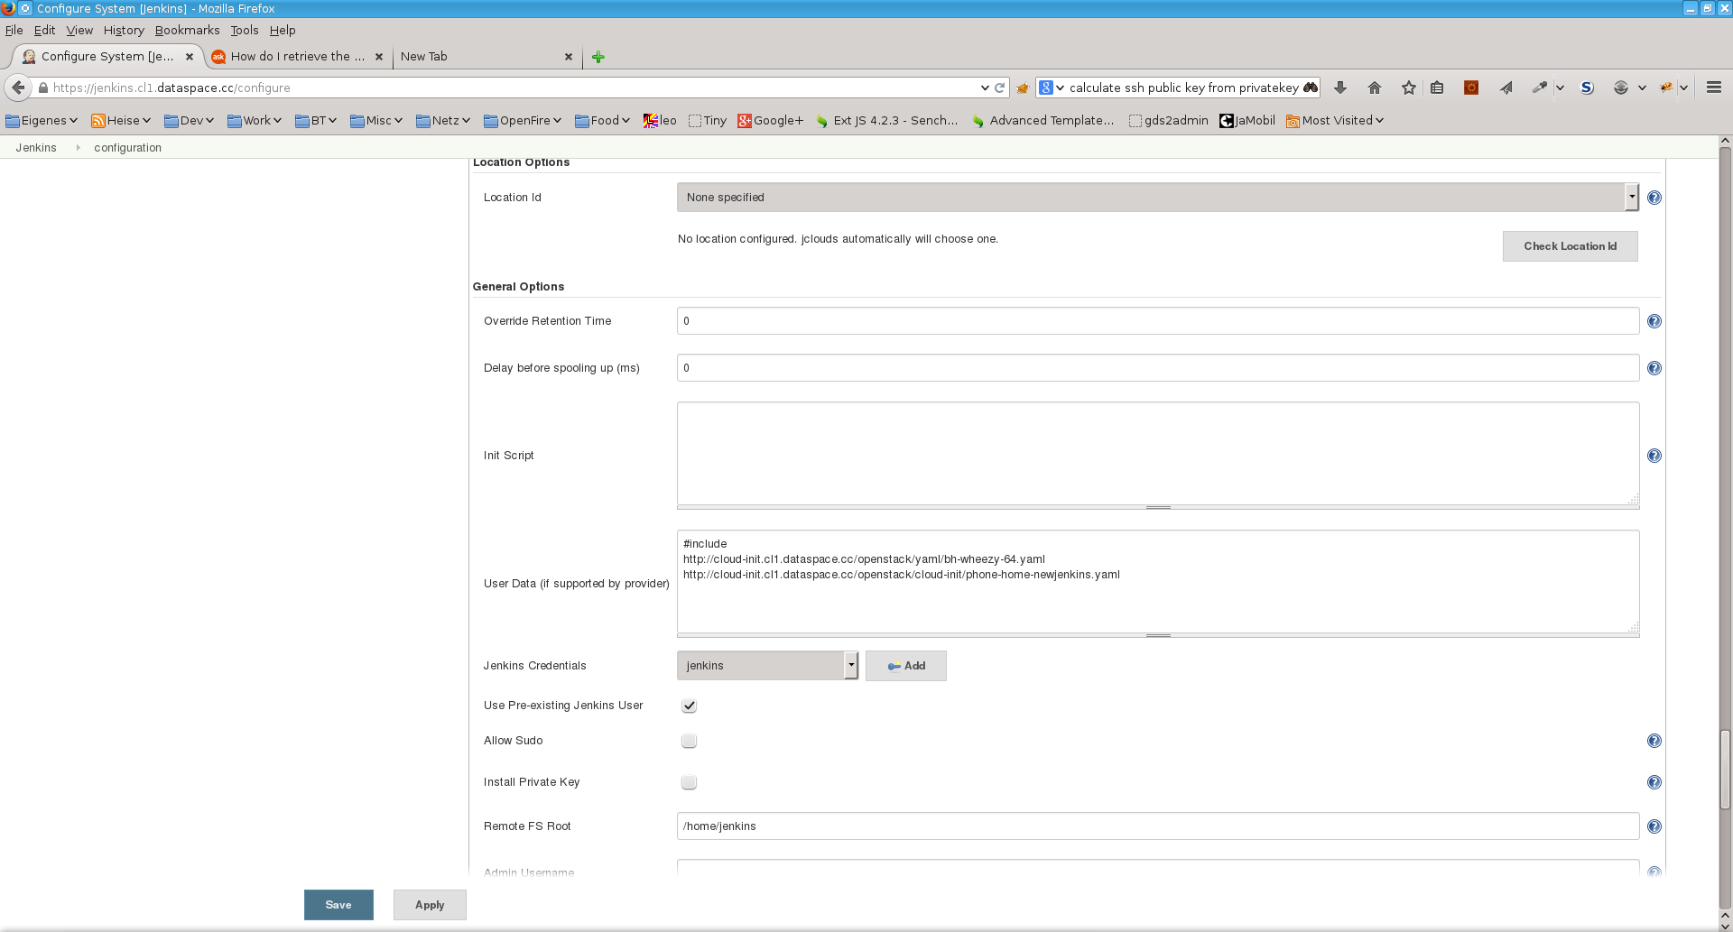Image resolution: width=1733 pixels, height=932 pixels.
Task: Open the Jenkins Credentials dropdown
Action: [x=767, y=666]
